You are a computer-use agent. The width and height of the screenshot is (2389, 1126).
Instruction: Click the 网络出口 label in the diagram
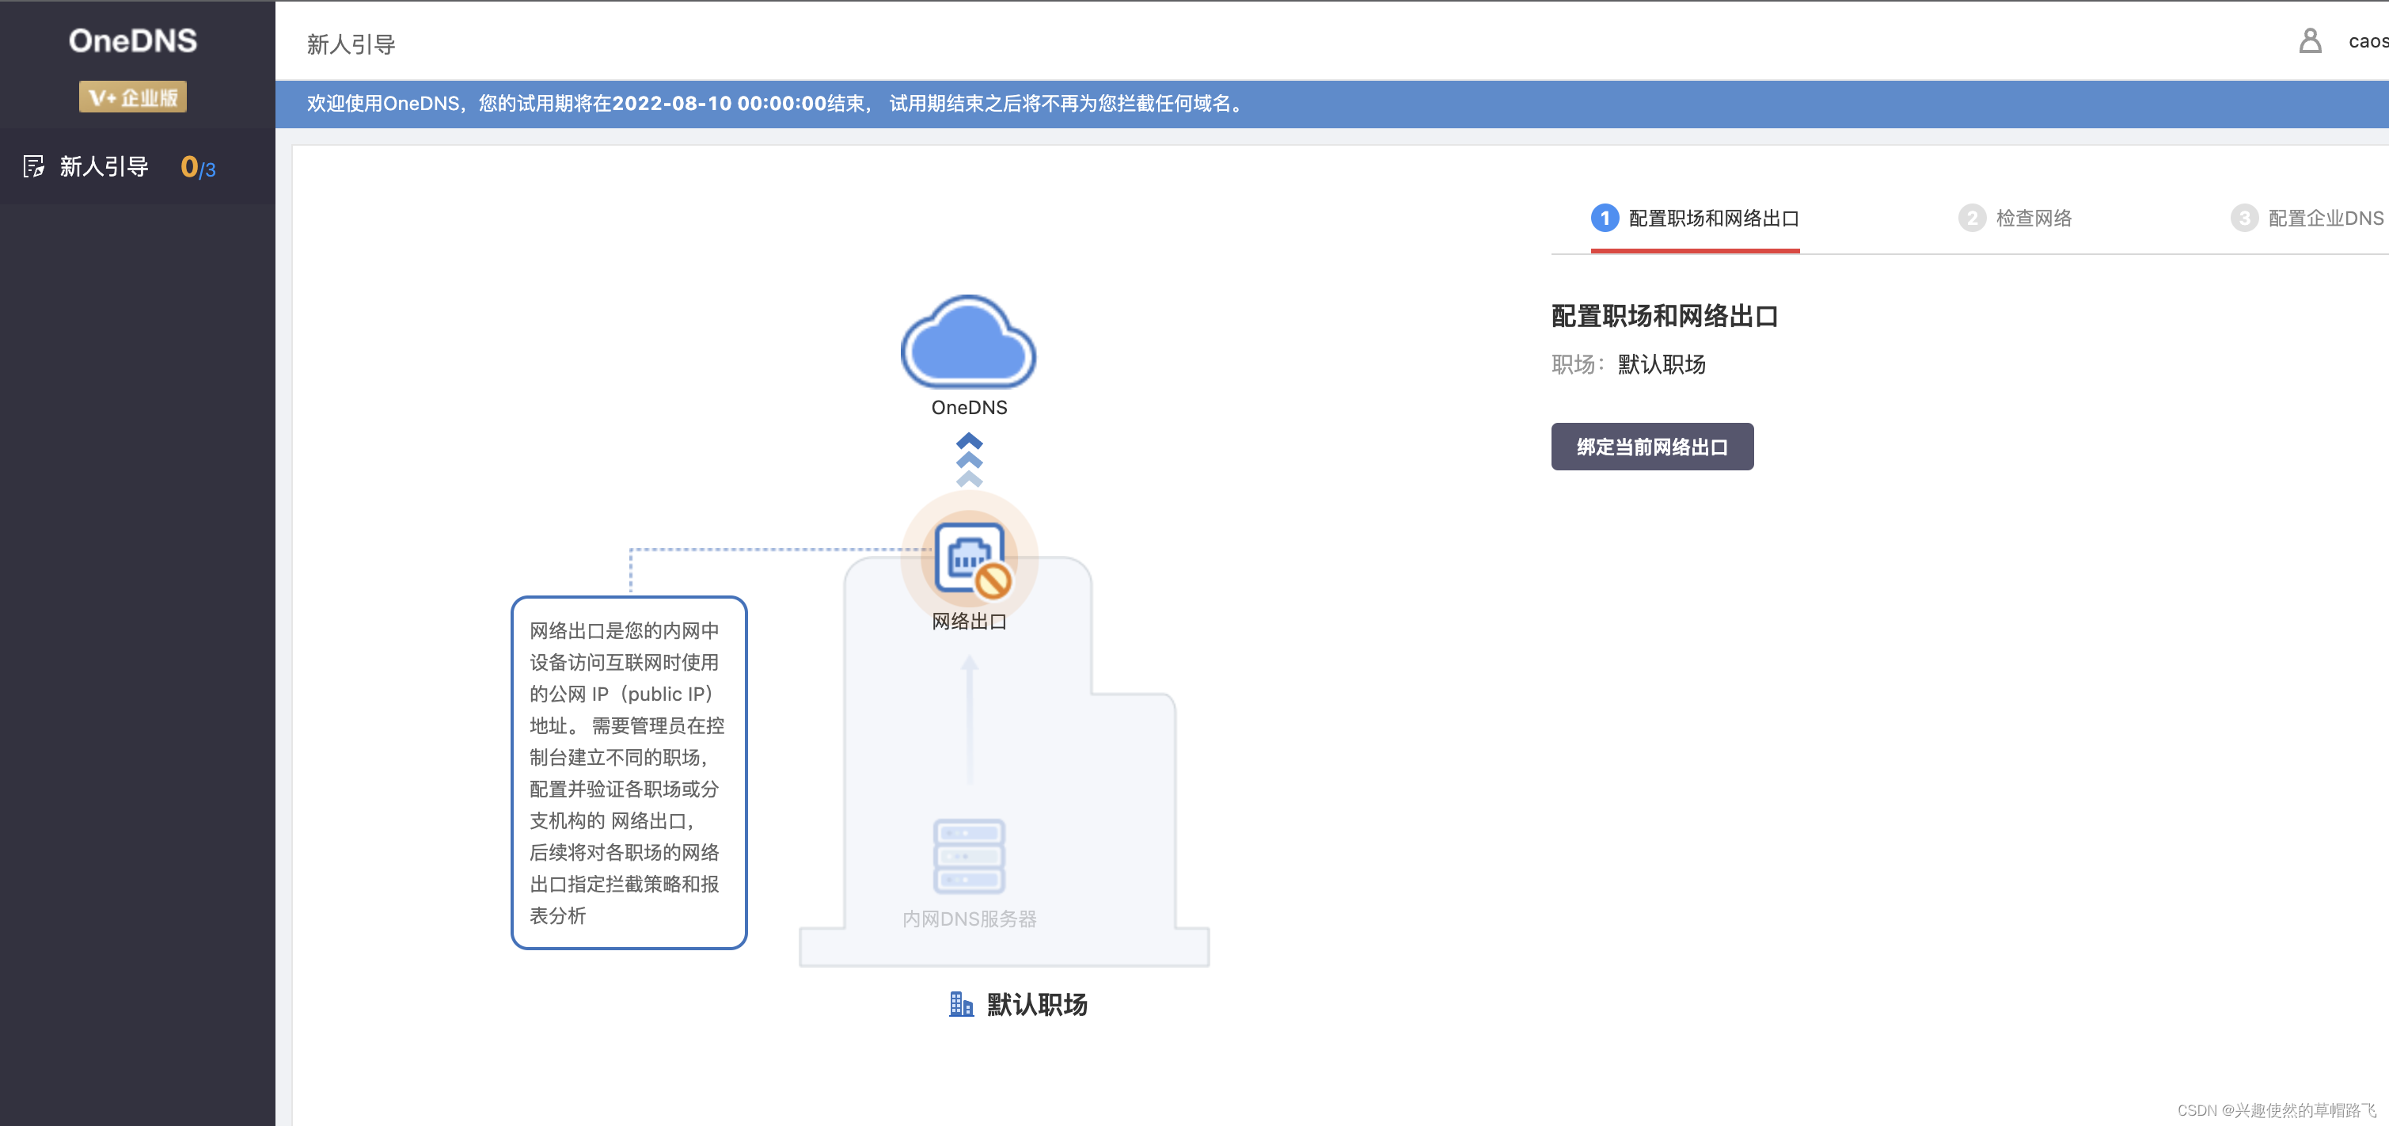[x=969, y=622]
